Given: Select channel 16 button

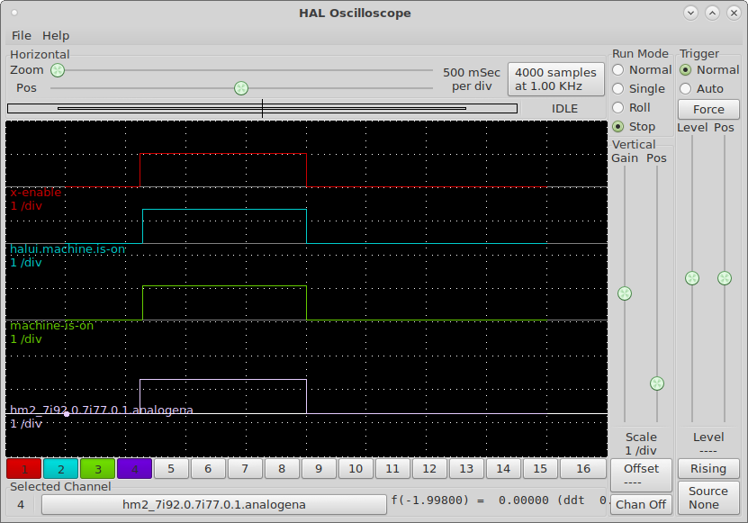Looking at the screenshot, I should point(583,469).
